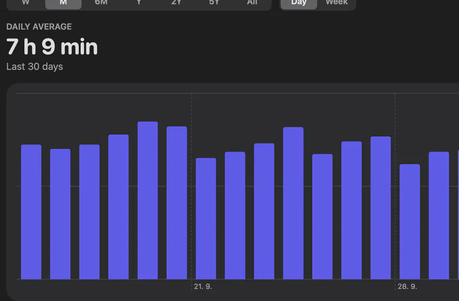Choose the 6M time range
Screen dimensions: 459x301
point(101,3)
